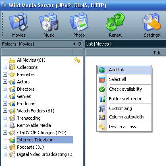Expand the Directors tree node

click(5, 89)
